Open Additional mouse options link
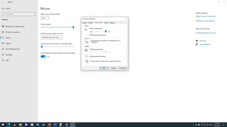 click(205, 21)
